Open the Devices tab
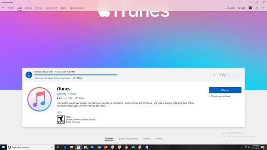267x150 pixels. pos(38,8)
